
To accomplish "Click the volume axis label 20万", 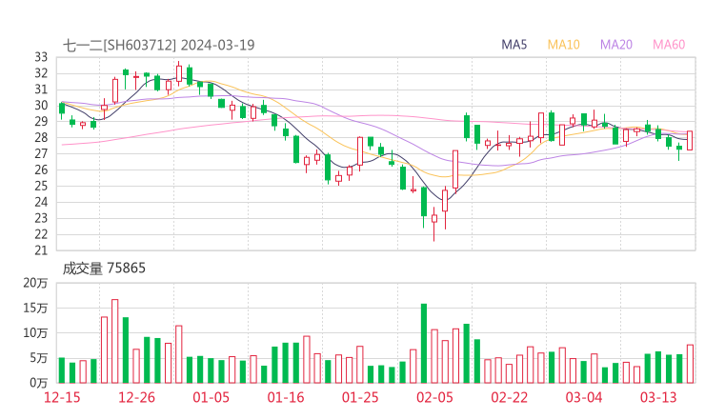I will [x=35, y=283].
